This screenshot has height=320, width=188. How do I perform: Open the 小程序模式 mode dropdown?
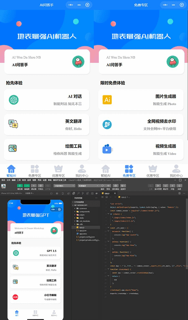pyautogui.click(x=64, y=186)
